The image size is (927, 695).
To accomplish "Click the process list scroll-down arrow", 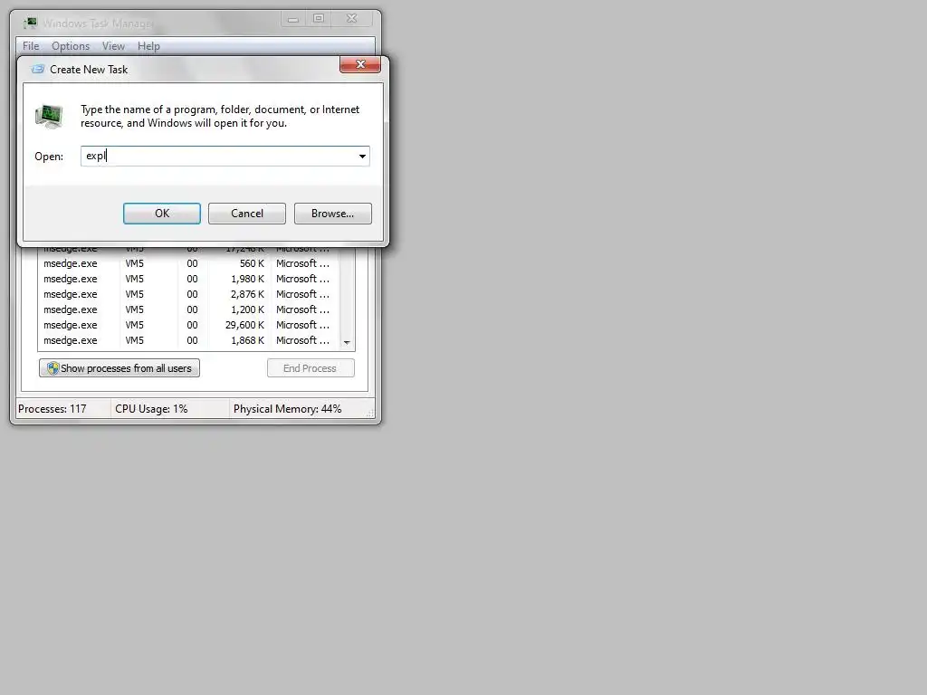I will [x=347, y=343].
